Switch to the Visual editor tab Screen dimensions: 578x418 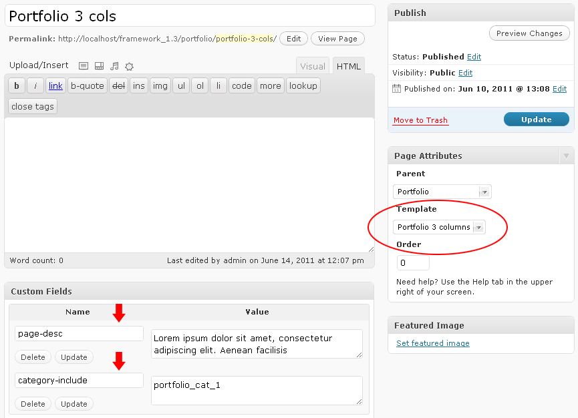point(313,66)
